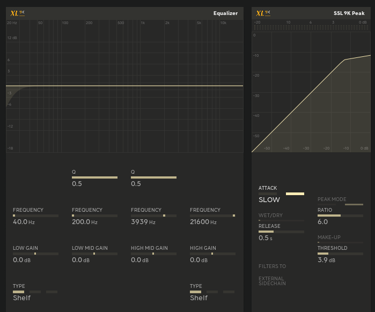Set the high band Frequency slider at 21600 Hz
Screen dimensions: 375x312
(212, 216)
